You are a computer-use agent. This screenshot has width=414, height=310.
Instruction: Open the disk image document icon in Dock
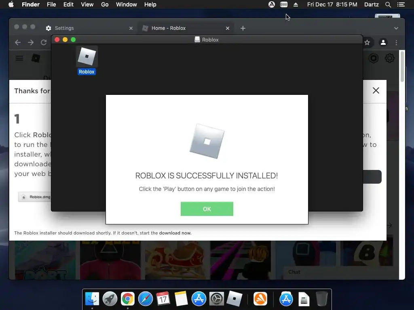tap(304, 299)
